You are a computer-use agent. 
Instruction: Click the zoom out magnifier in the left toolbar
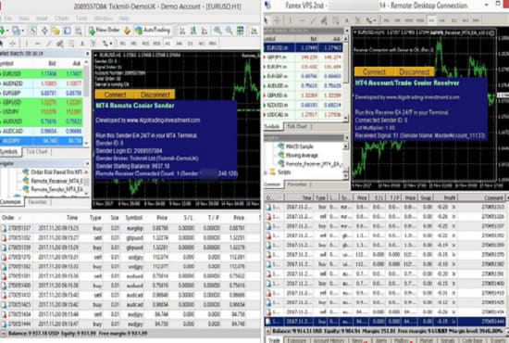(x=229, y=31)
